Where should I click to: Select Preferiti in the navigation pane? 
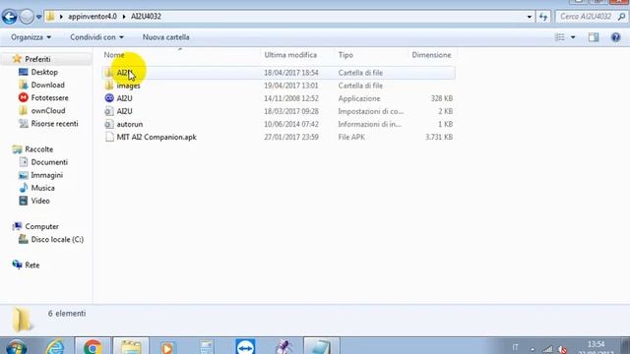[37, 59]
